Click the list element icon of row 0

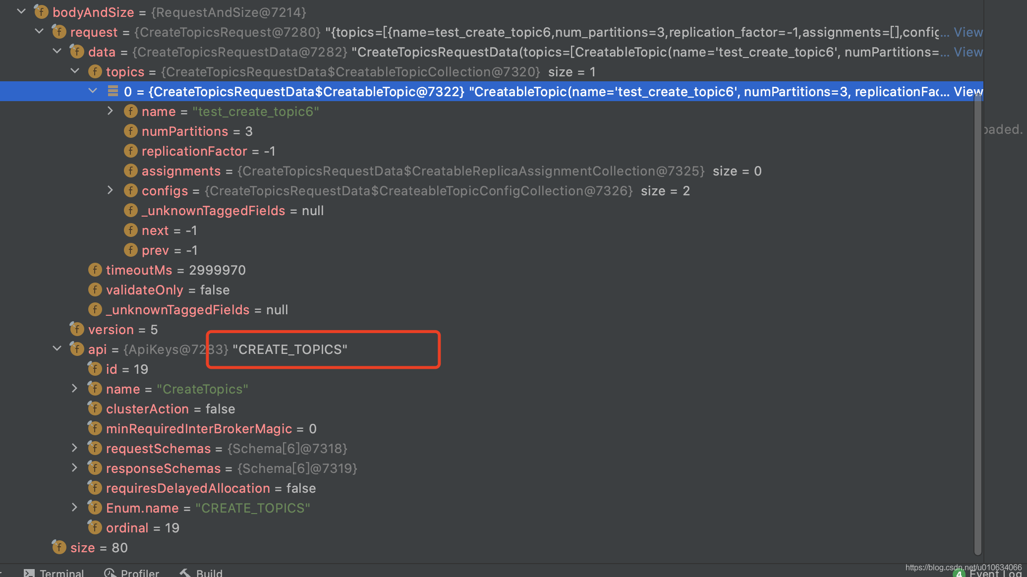point(113,91)
